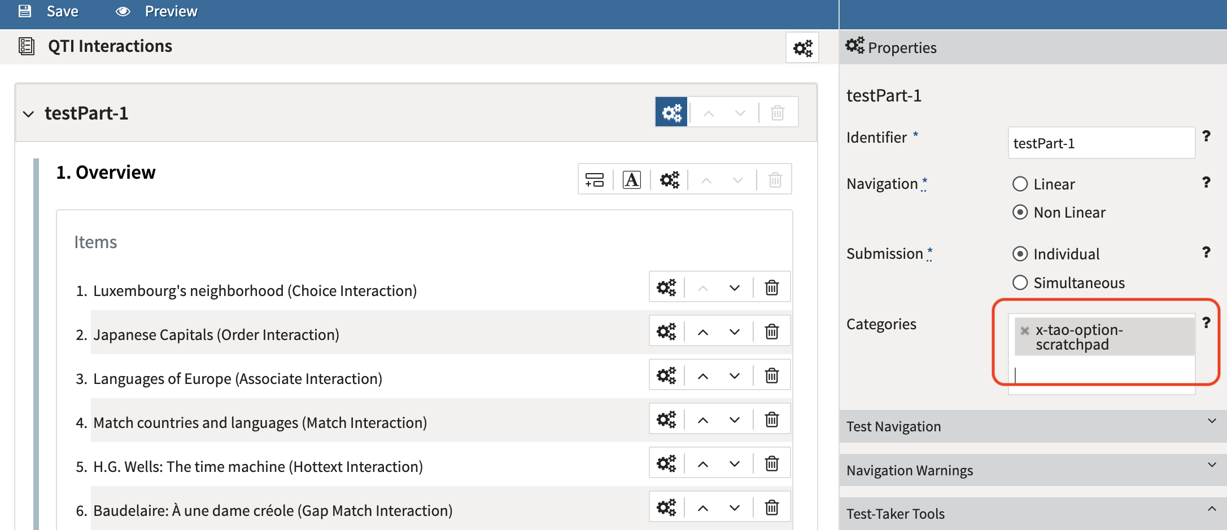Add a new item block in Overview section

(594, 179)
